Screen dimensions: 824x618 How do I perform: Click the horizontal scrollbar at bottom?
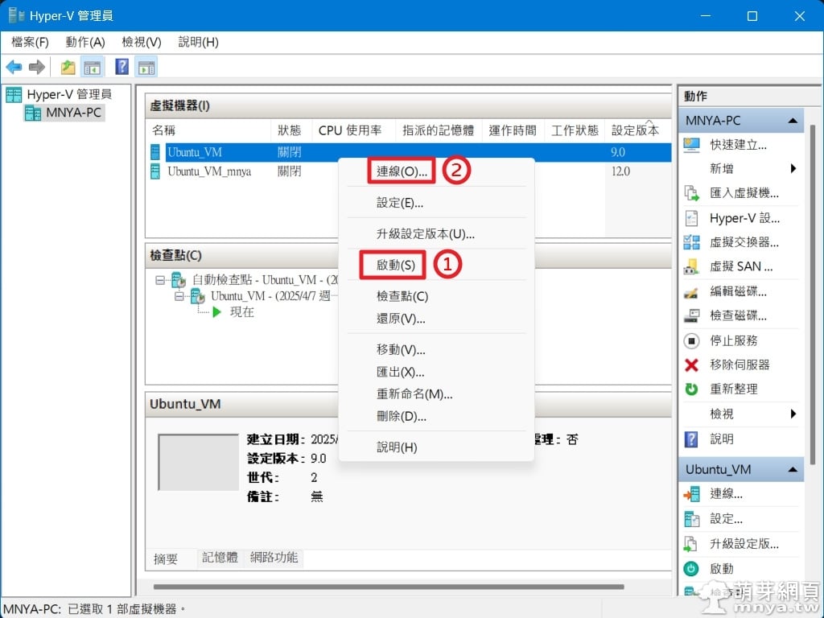tap(389, 587)
